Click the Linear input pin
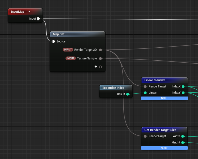Screen dimensions: 198x159 (145, 93)
